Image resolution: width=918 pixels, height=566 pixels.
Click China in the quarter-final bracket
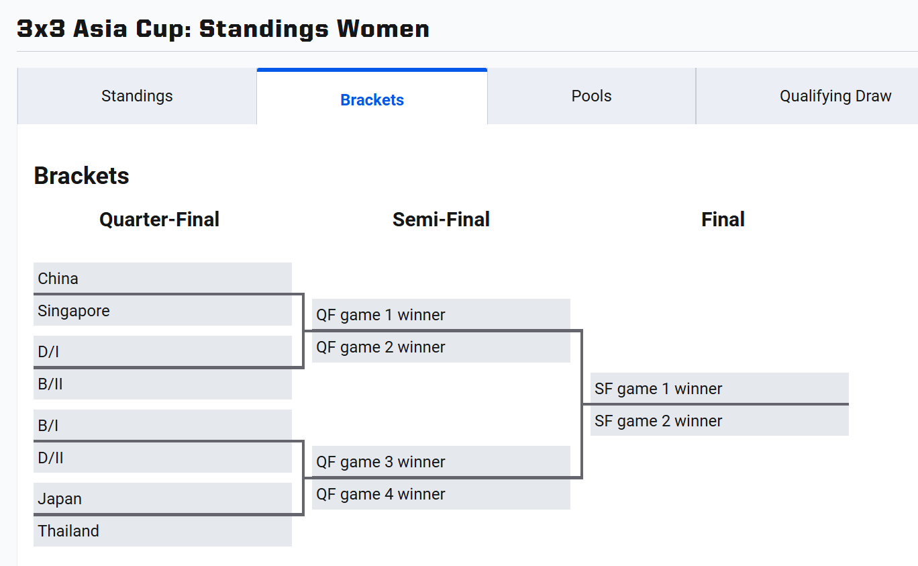(162, 278)
